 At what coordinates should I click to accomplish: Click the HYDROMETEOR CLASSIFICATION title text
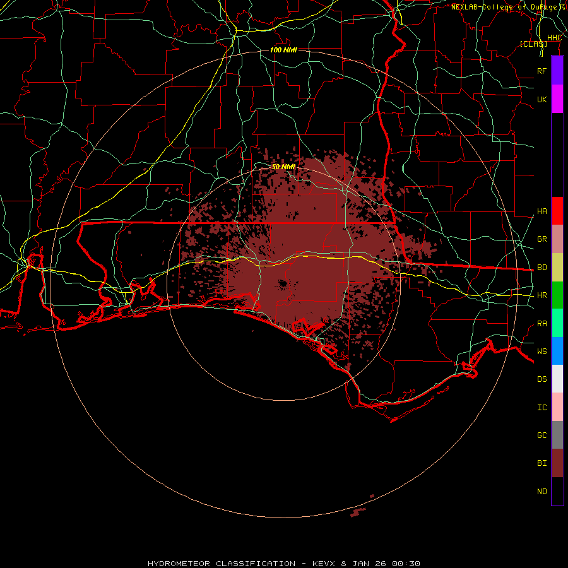(x=222, y=564)
